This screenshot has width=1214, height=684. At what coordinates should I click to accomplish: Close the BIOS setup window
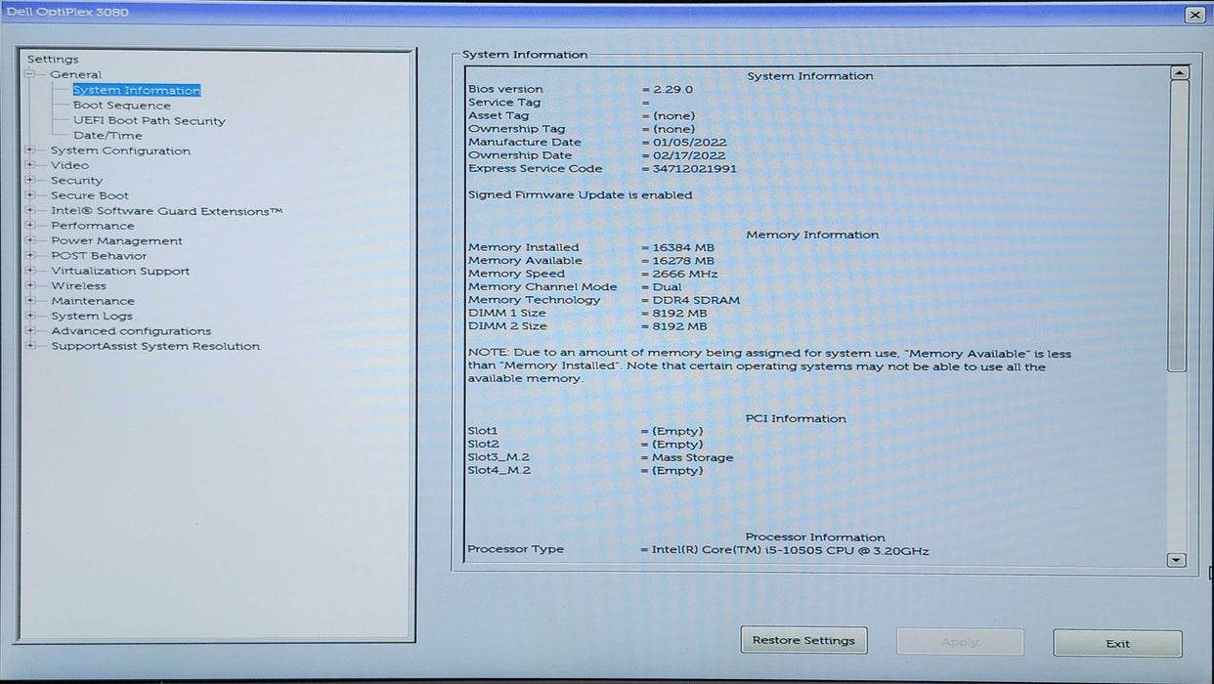click(1194, 15)
